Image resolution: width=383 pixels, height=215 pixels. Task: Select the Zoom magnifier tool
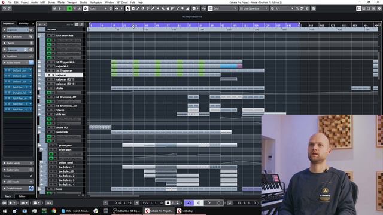(163, 8)
